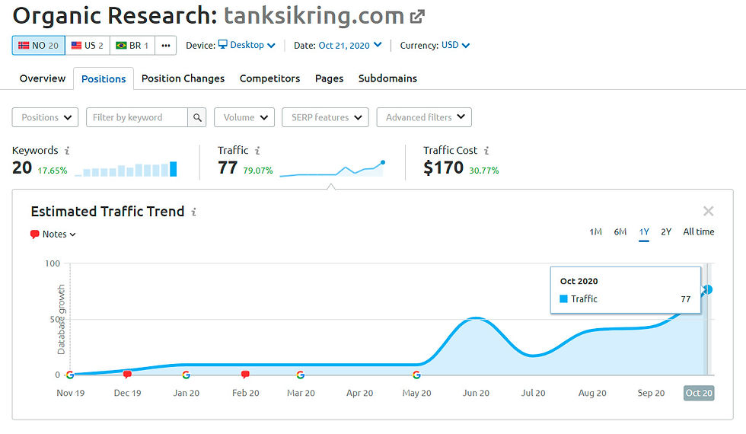Click the Filter by keyword input field
The height and width of the screenshot is (434, 746).
pyautogui.click(x=136, y=117)
